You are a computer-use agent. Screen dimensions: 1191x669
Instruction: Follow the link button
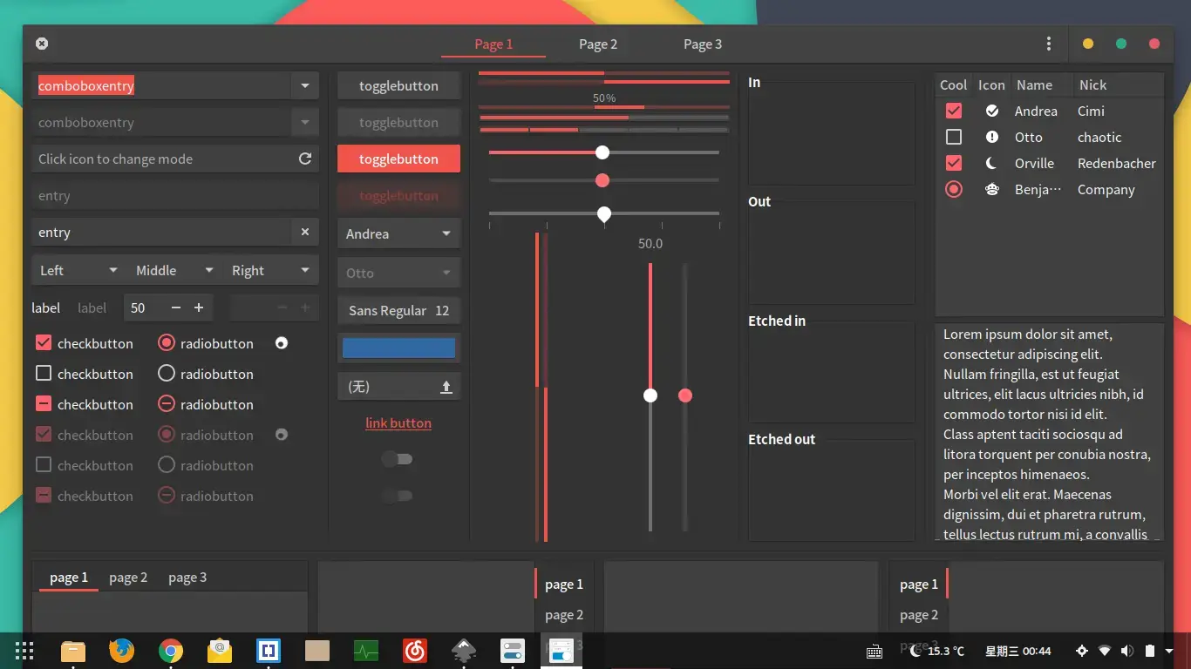point(398,422)
